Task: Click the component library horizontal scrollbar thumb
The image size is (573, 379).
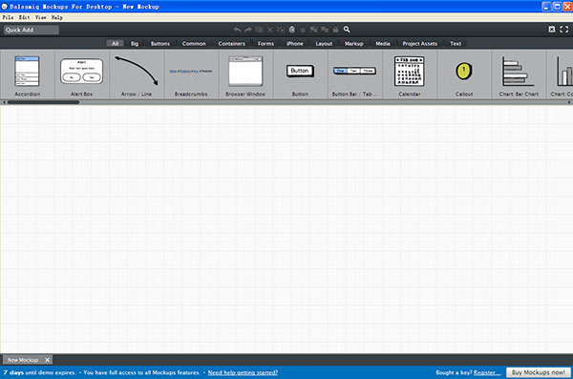Action: click(43, 102)
